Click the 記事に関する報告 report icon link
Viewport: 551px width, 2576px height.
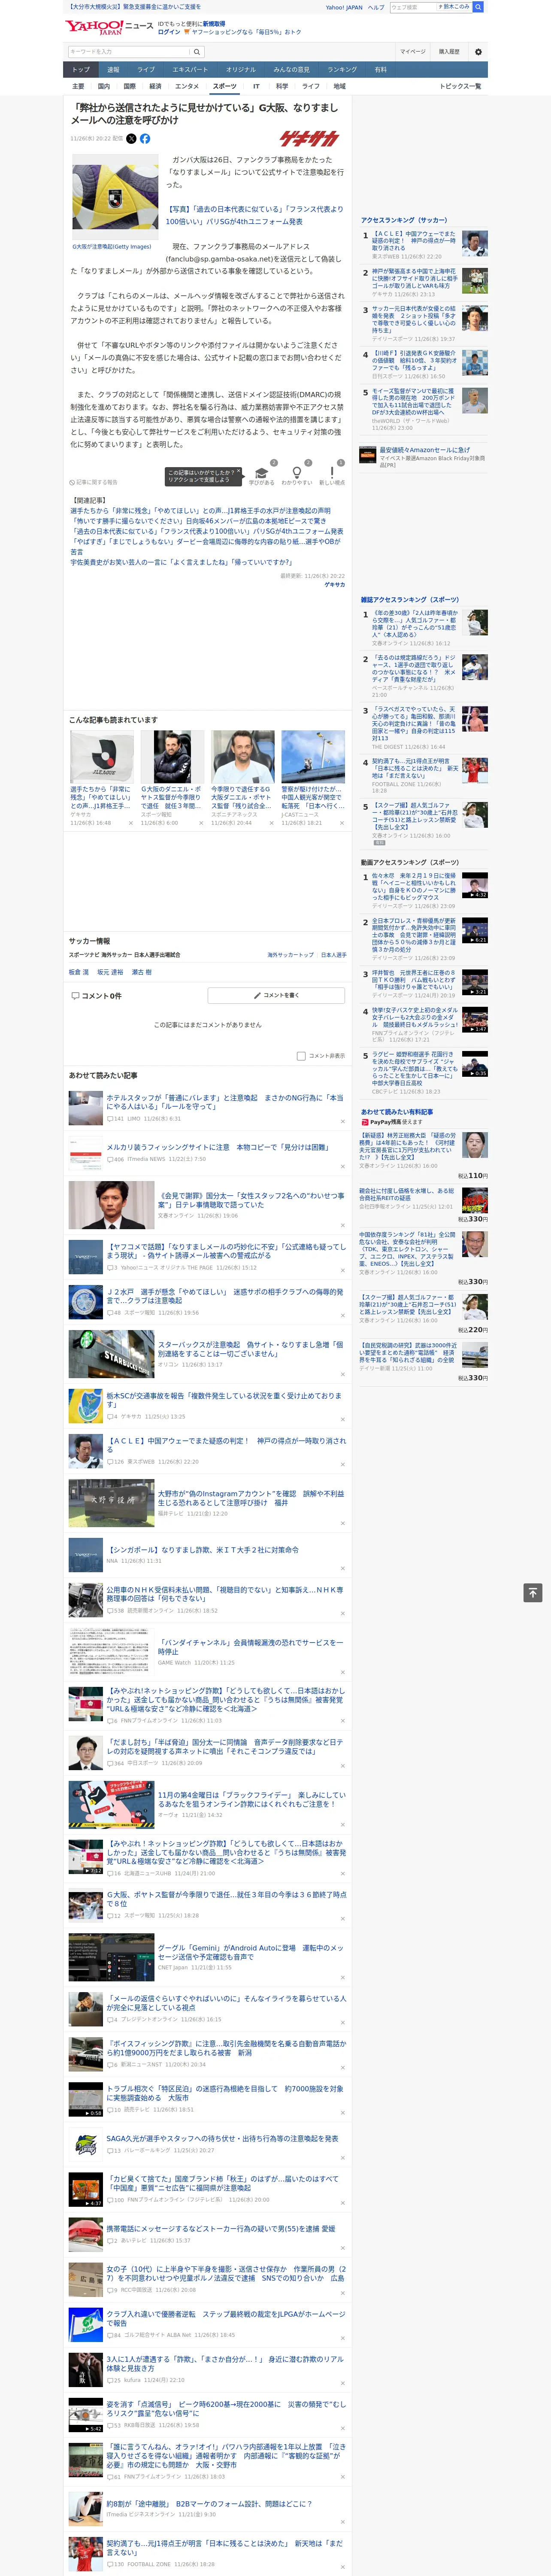click(x=93, y=482)
